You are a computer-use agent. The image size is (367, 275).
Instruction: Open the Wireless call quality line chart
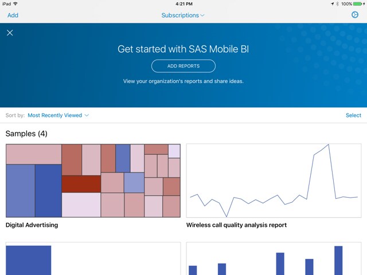[x=274, y=180]
